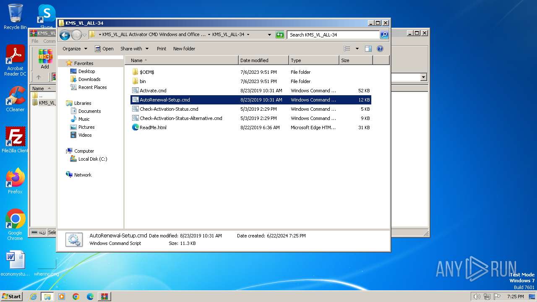This screenshot has height=302, width=537.
Task: Sort by the Name column header
Action: click(182, 60)
